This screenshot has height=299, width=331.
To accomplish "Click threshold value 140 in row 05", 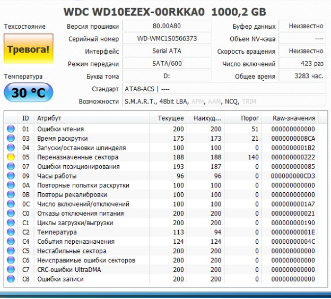I will point(253,157).
